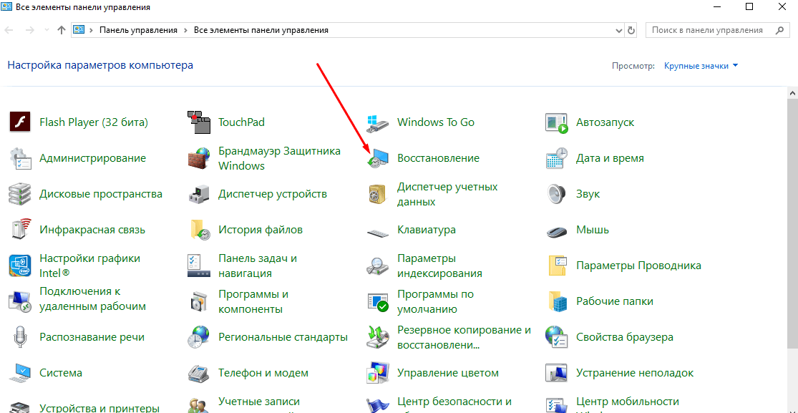The height and width of the screenshot is (413, 798).
Task: Go up one level with Up arrow
Action: click(62, 30)
